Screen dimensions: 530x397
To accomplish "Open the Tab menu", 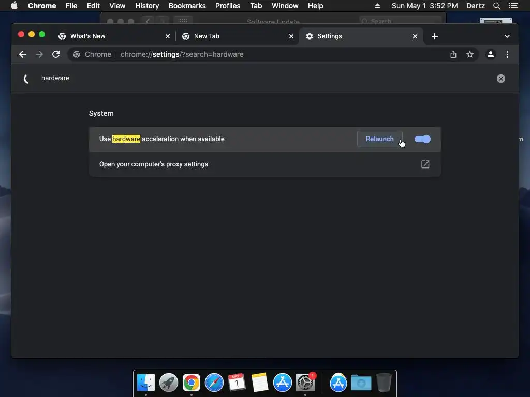I will pyautogui.click(x=256, y=6).
